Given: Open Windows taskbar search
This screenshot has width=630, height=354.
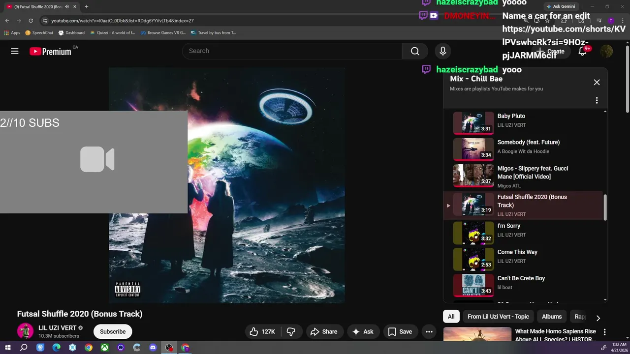Looking at the screenshot, I should pyautogui.click(x=24, y=348).
